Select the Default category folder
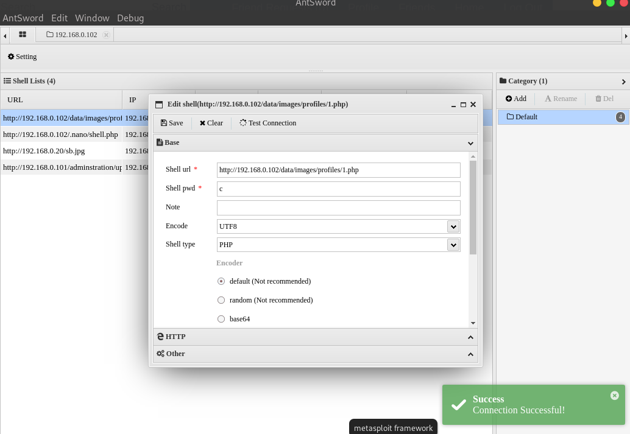630x434 pixels. pos(564,117)
